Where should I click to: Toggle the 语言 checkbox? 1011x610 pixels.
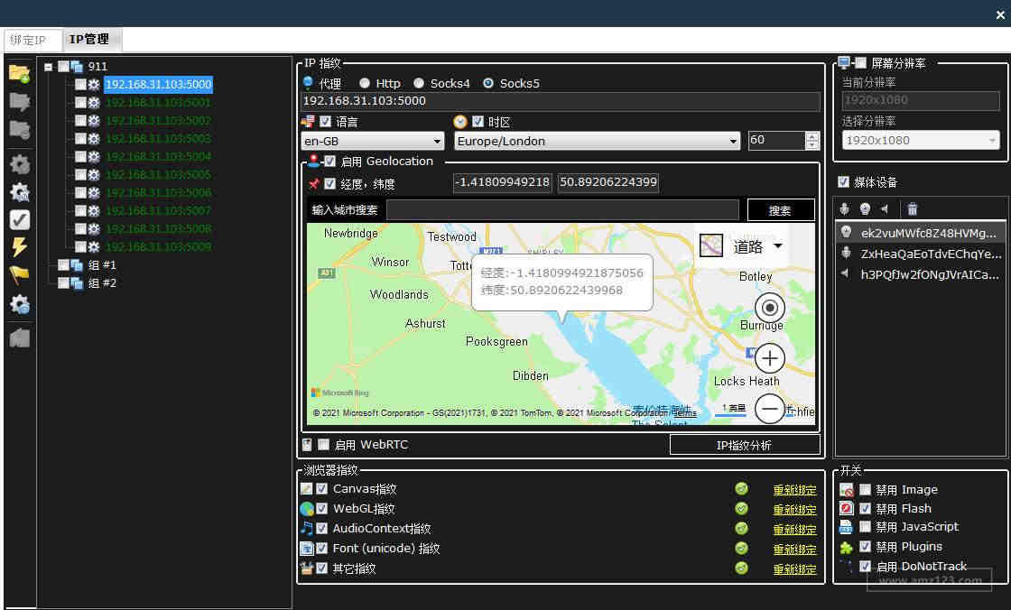pyautogui.click(x=326, y=121)
